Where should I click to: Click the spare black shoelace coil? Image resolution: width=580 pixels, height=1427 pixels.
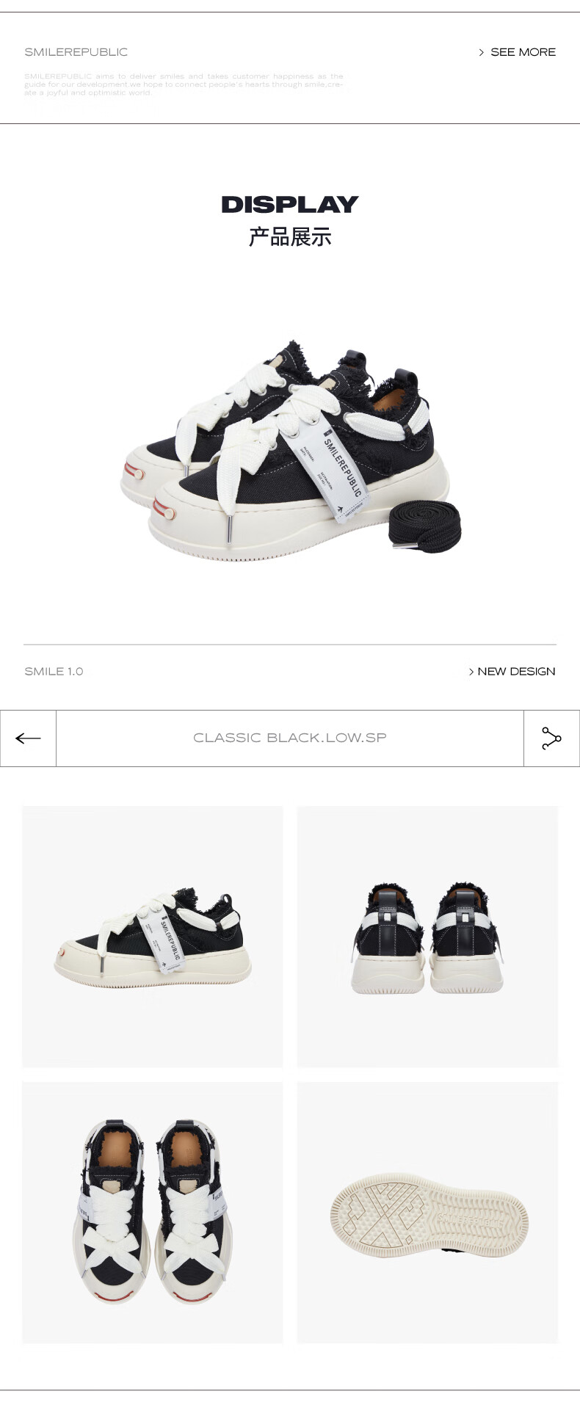point(425,526)
